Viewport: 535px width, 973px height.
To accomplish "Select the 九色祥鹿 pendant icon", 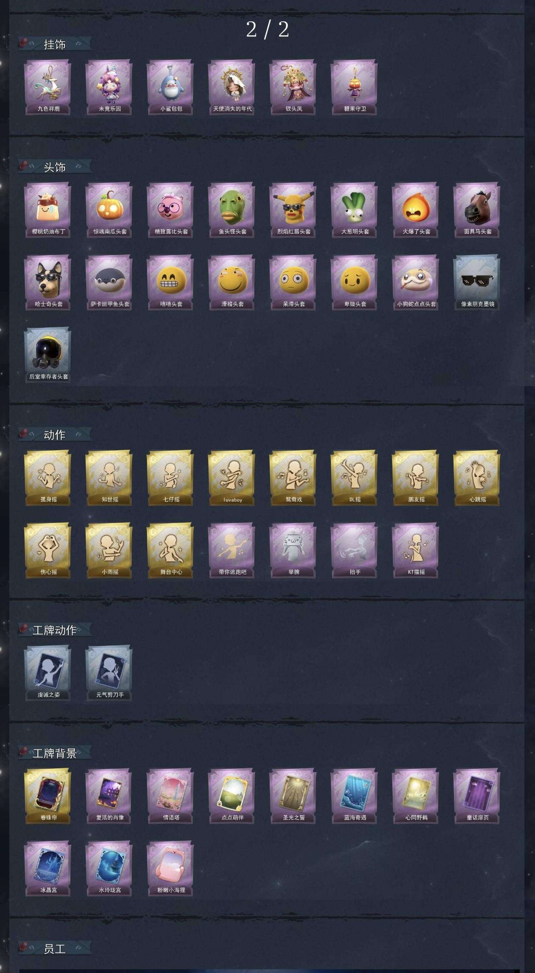I will [x=48, y=87].
